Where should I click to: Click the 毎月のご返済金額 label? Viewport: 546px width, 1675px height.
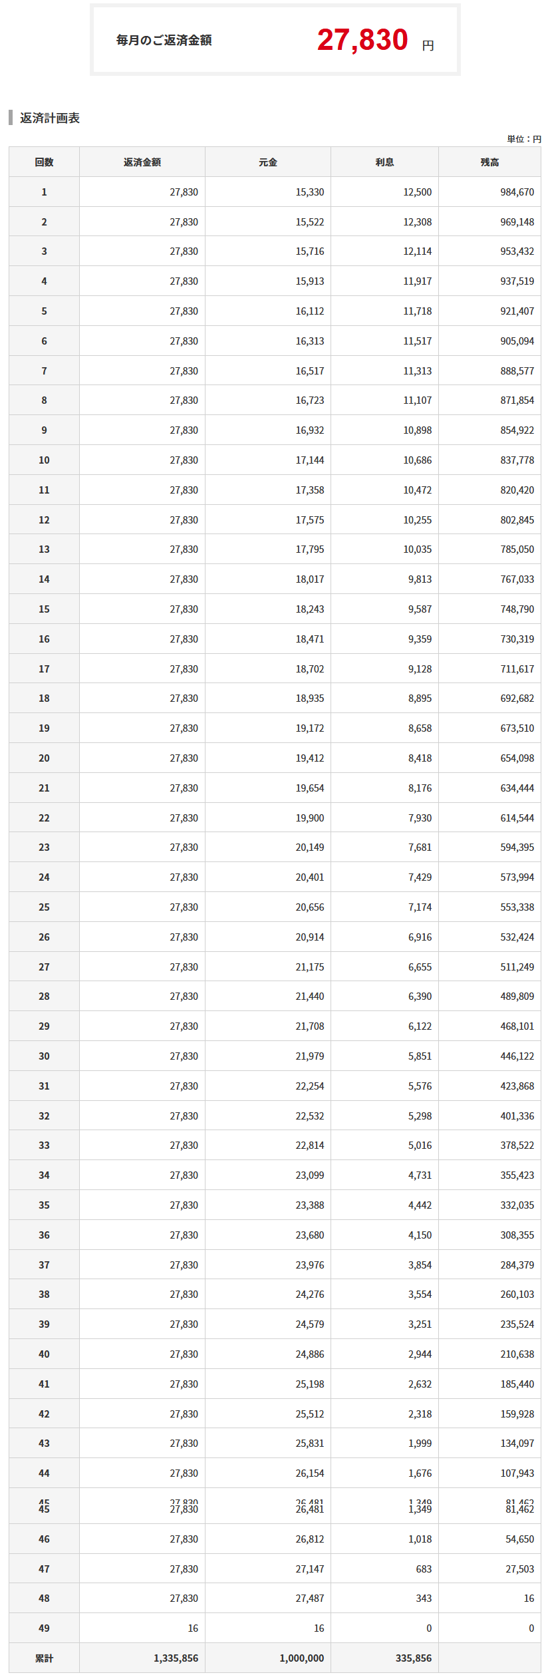coord(164,41)
